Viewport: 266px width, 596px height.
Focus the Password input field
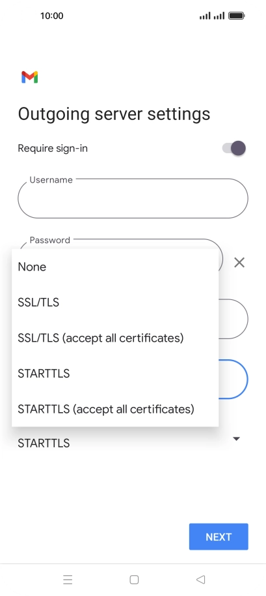coord(120,244)
